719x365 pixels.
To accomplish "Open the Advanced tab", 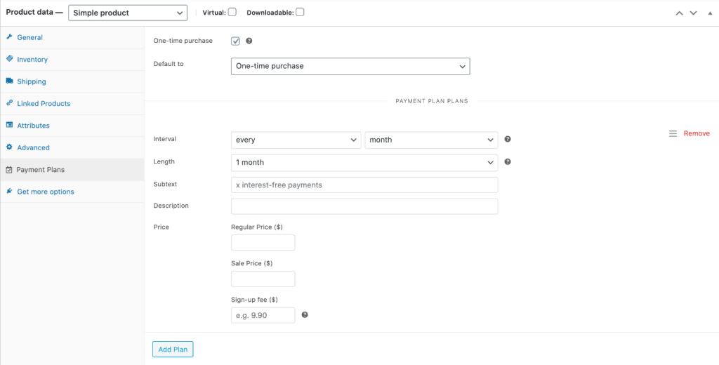I will (x=72, y=147).
